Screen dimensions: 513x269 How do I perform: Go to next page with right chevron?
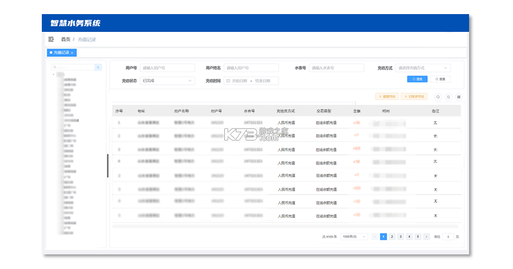click(x=426, y=237)
